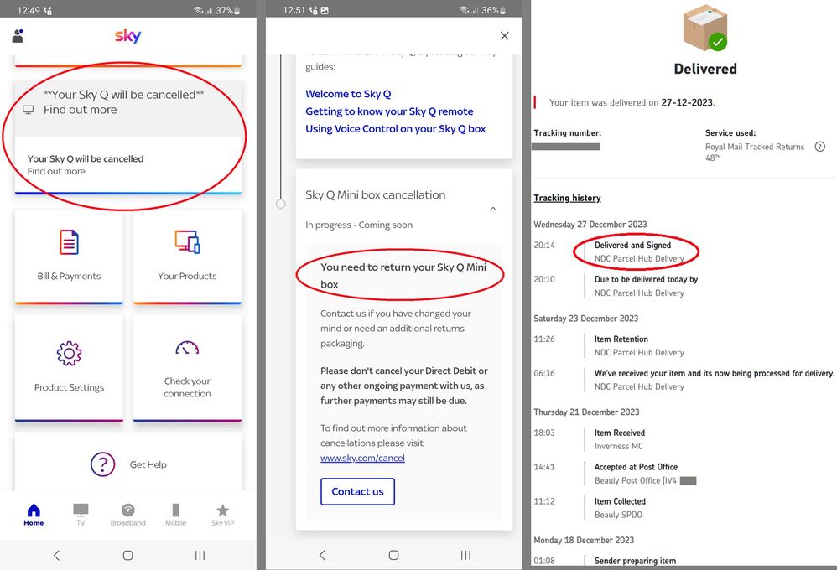Tap Android home button on second phone
The width and height of the screenshot is (837, 570).
393,555
